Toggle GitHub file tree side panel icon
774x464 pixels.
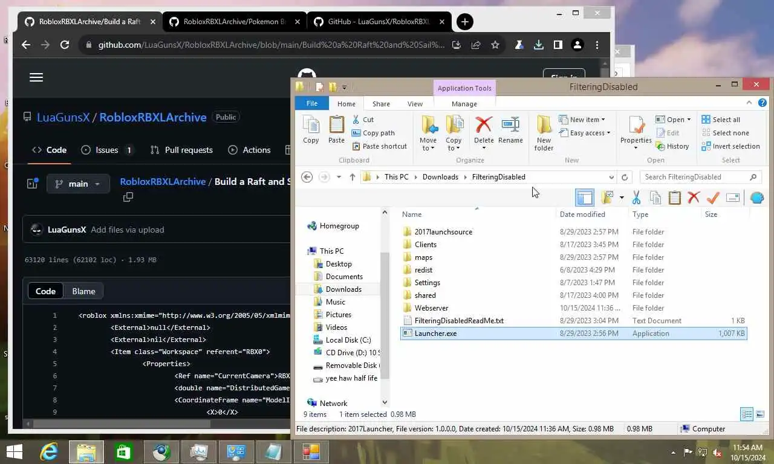(33, 183)
